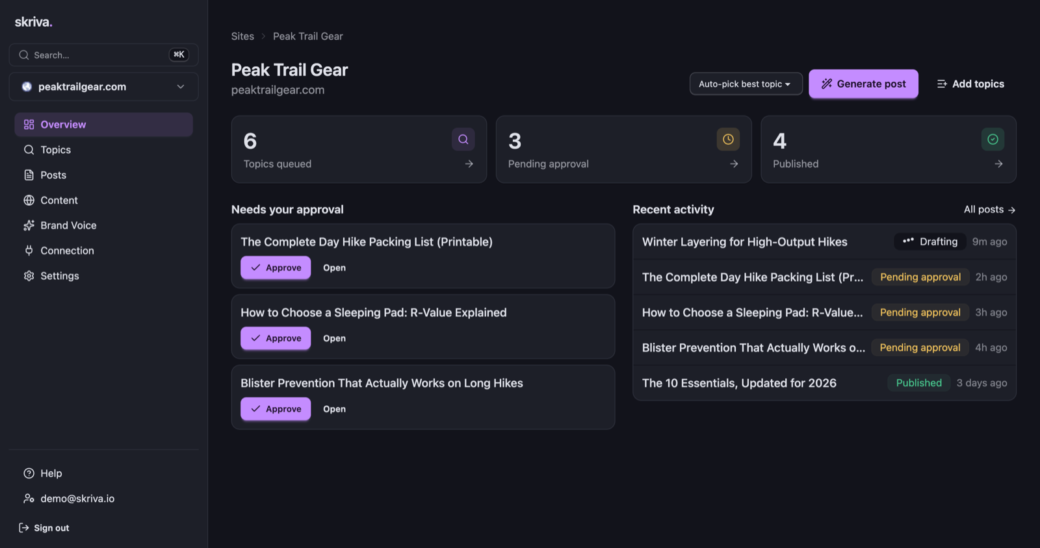The height and width of the screenshot is (548, 1040).
Task: Focus the Search field
Action: 104,55
